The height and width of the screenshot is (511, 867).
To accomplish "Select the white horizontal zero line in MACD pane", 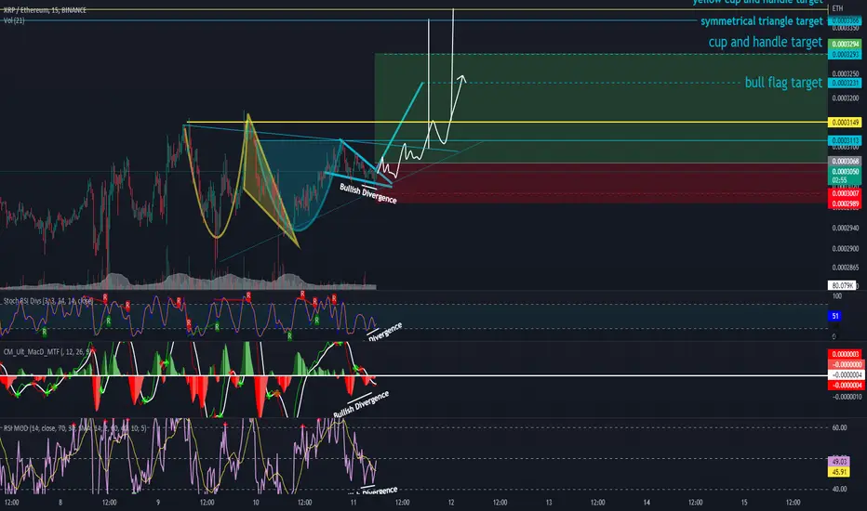I will [x=414, y=375].
